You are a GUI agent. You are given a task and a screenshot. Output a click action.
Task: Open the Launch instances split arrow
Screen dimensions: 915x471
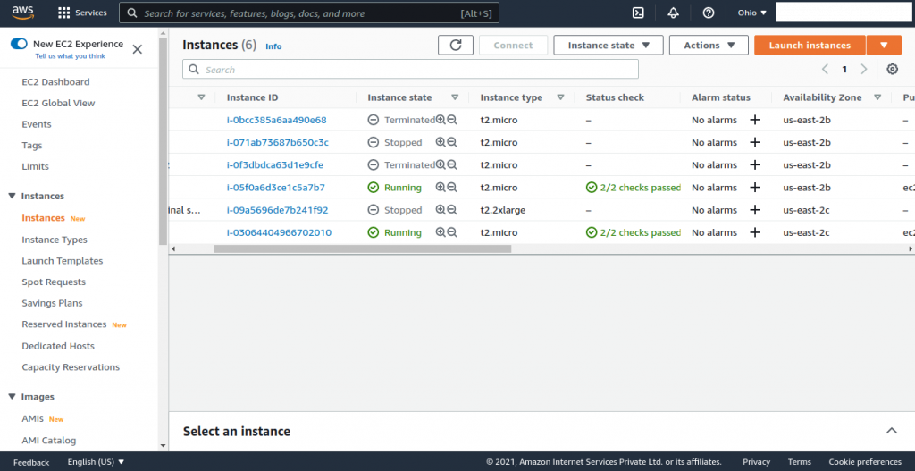[x=884, y=45]
